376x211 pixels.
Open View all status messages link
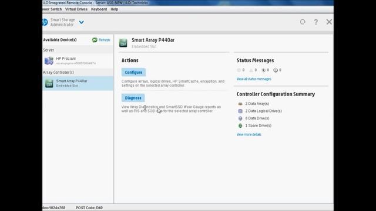point(254,79)
